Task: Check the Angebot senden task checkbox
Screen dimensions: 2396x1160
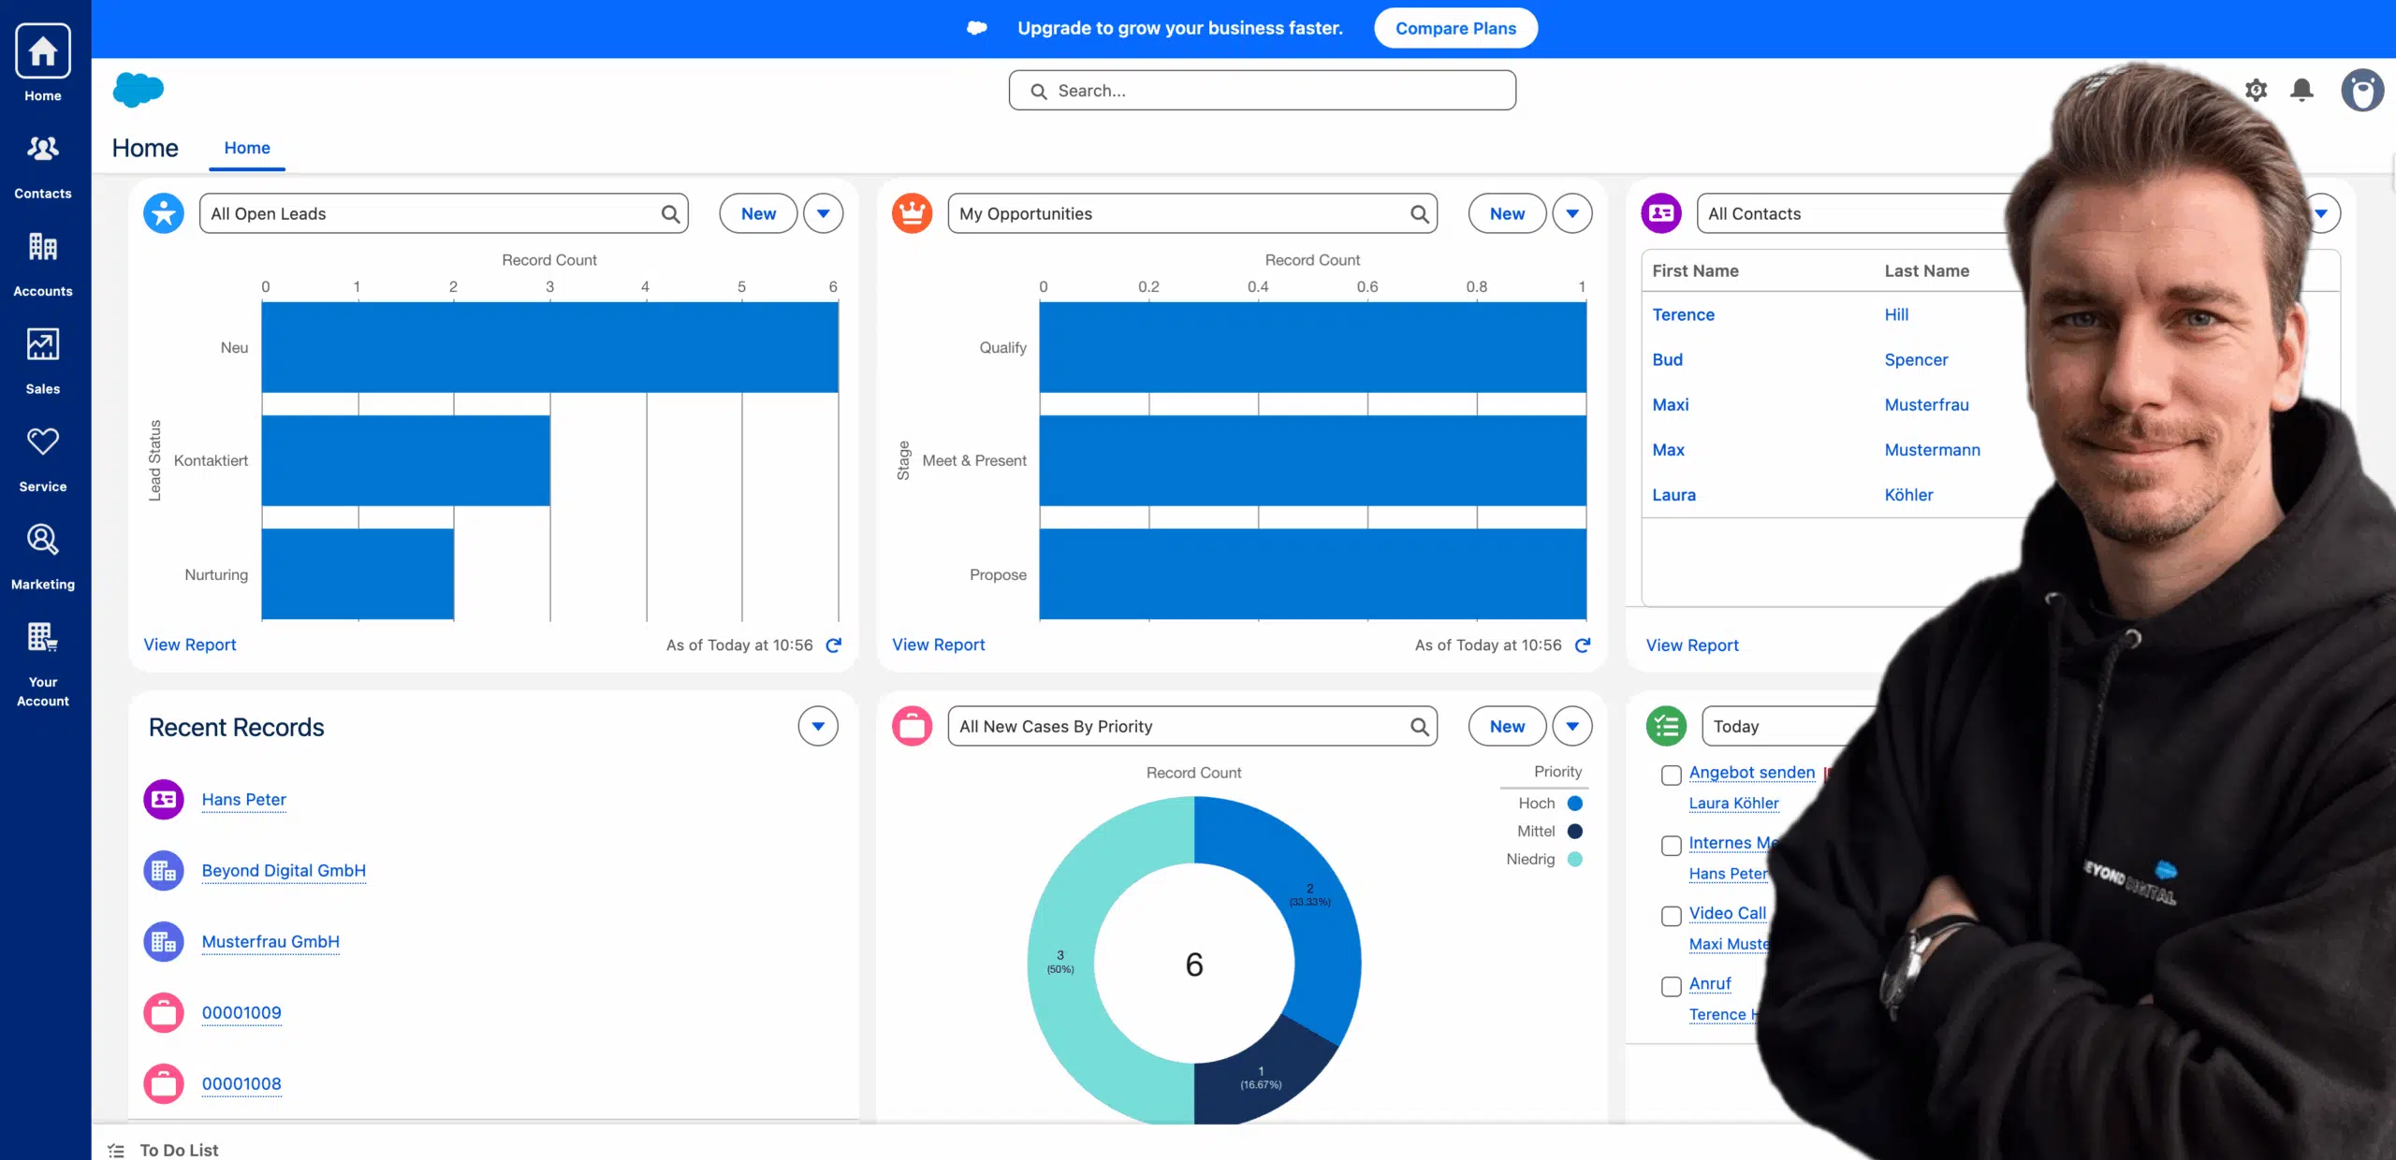Action: pyautogui.click(x=1671, y=775)
